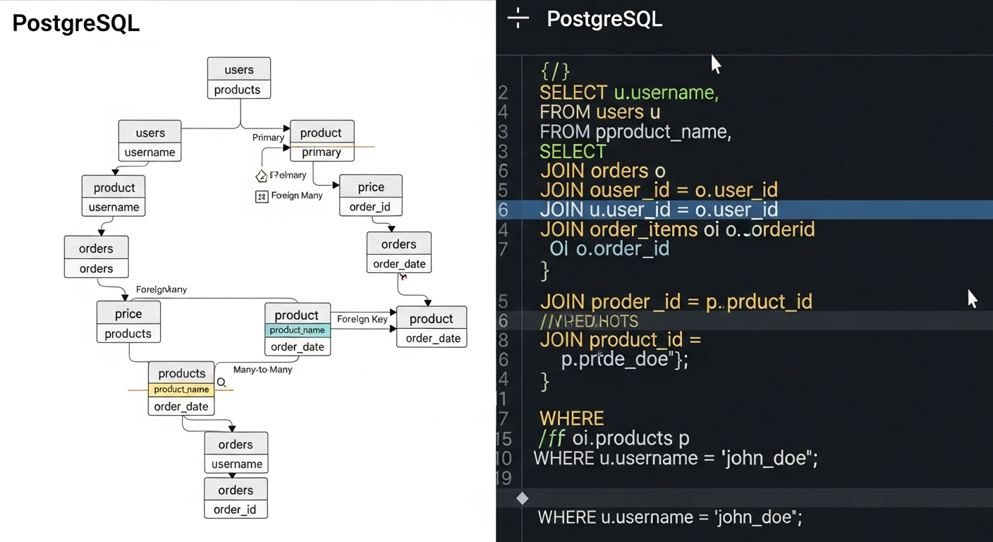Image resolution: width=993 pixels, height=542 pixels.
Task: Select the Foreign Many square legend icon
Action: pyautogui.click(x=263, y=195)
